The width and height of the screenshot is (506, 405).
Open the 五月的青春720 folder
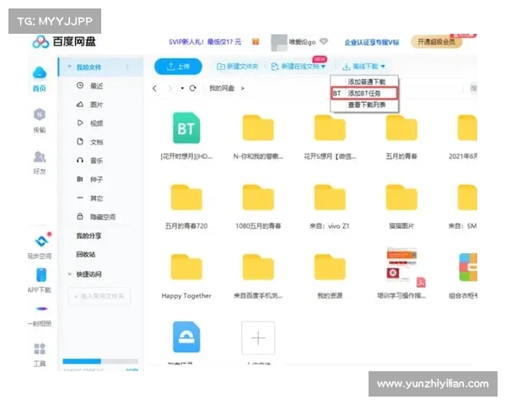[186, 197]
